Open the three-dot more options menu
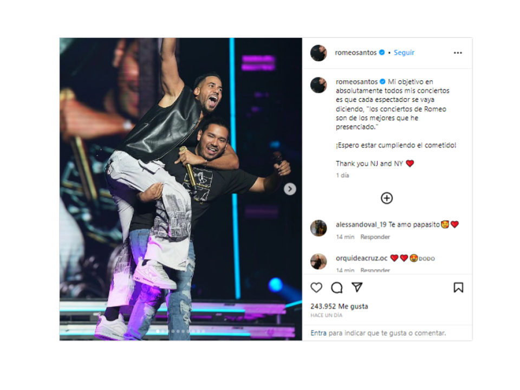 click(x=458, y=53)
